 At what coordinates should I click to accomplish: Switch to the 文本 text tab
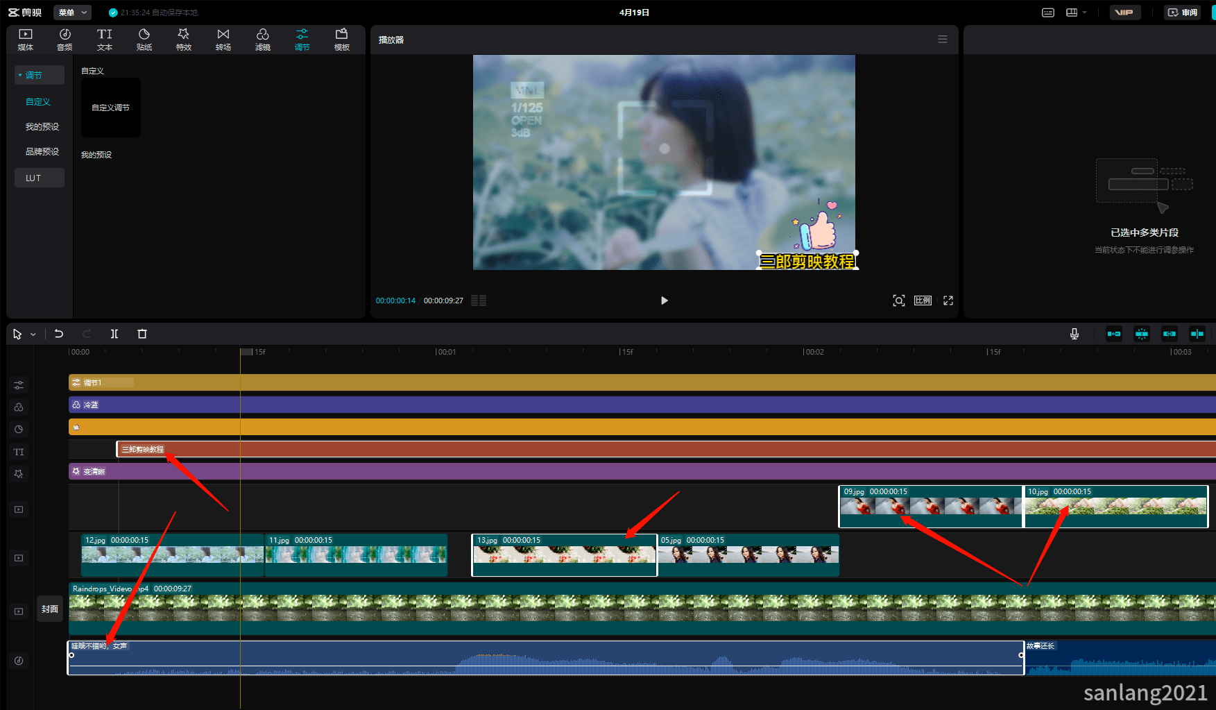[105, 40]
